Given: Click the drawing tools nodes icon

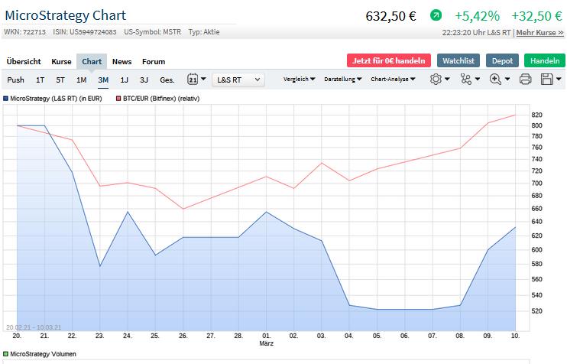Looking at the screenshot, I should (468, 79).
